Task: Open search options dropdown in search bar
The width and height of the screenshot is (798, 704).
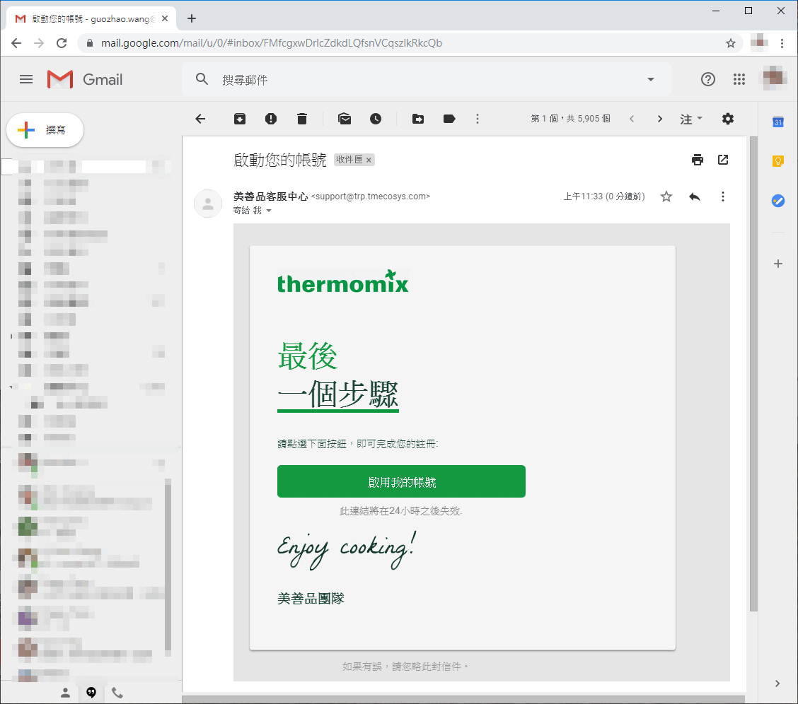Action: (650, 79)
